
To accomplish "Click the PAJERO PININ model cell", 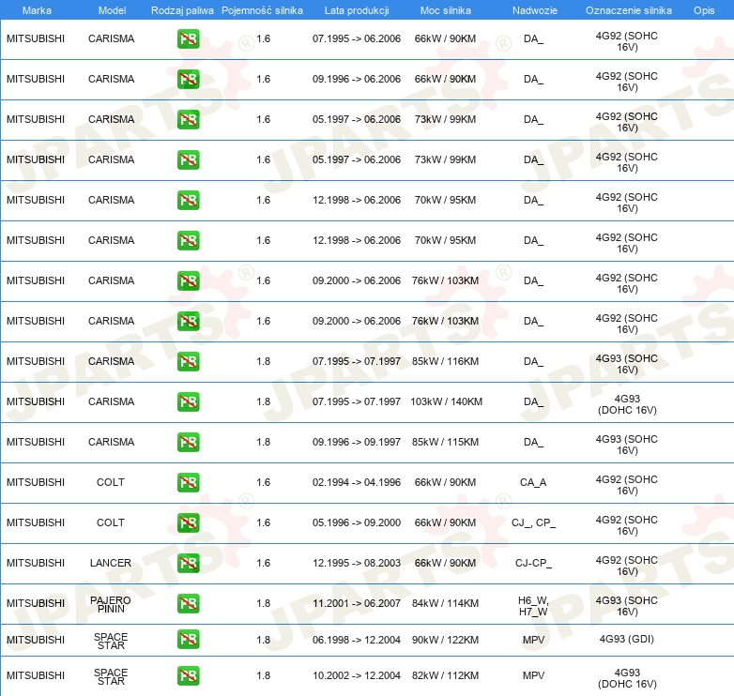I will tap(111, 604).
